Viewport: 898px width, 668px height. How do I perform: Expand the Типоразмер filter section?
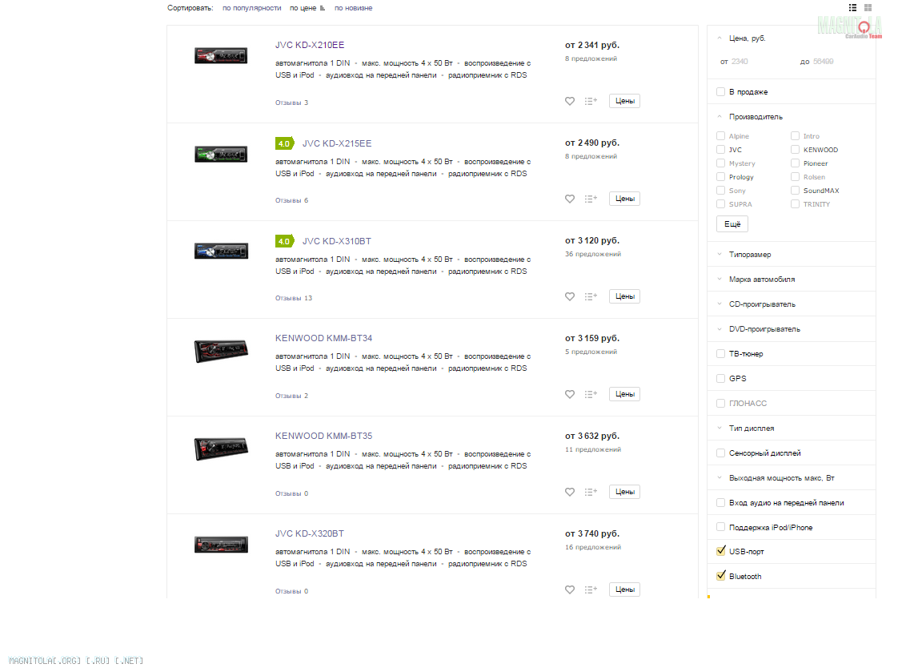750,255
